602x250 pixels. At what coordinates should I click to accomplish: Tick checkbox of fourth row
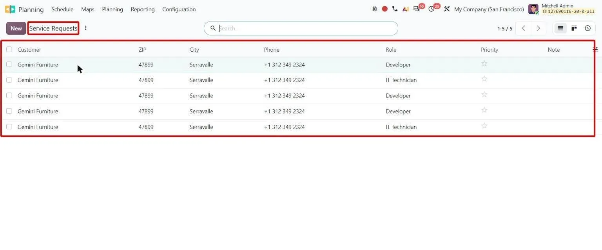pos(9,111)
